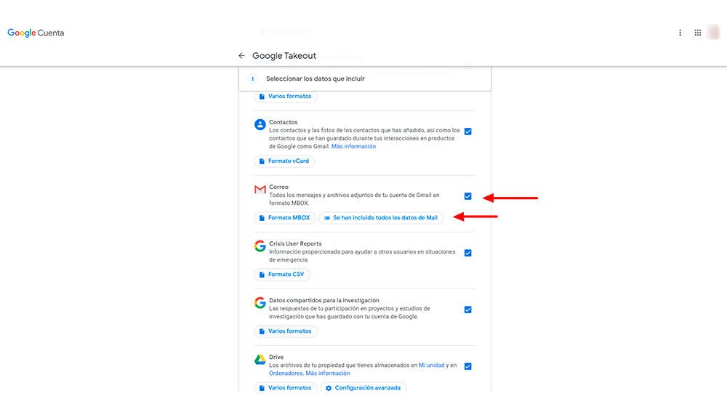Image resolution: width=727 pixels, height=412 pixels.
Task: Open 'Se han incluido todos los datos de Mail'
Action: pos(381,218)
